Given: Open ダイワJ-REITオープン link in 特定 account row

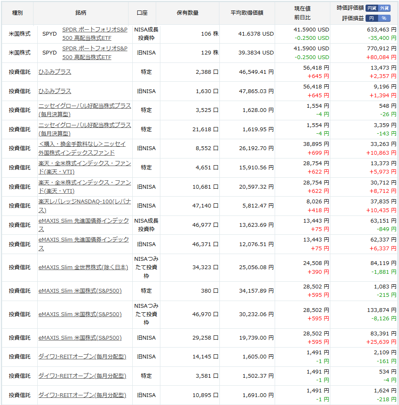Looking at the screenshot, I should tap(82, 376).
